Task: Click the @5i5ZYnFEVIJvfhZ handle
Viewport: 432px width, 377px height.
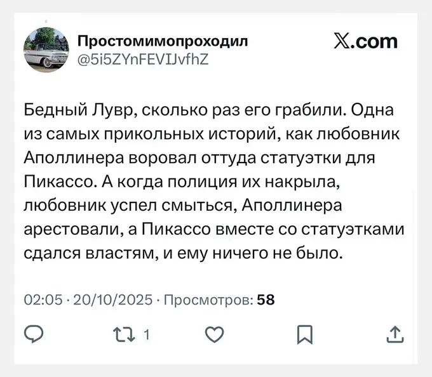Action: [x=142, y=60]
